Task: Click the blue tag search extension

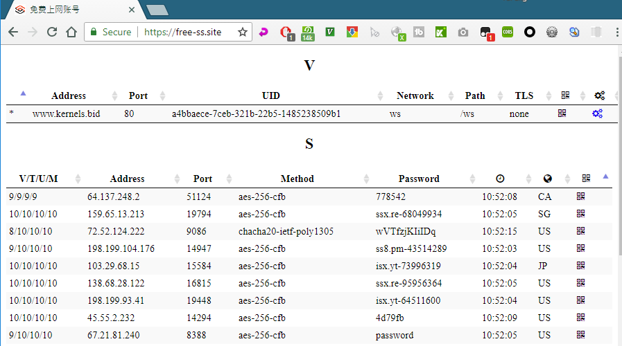Action: [x=574, y=32]
